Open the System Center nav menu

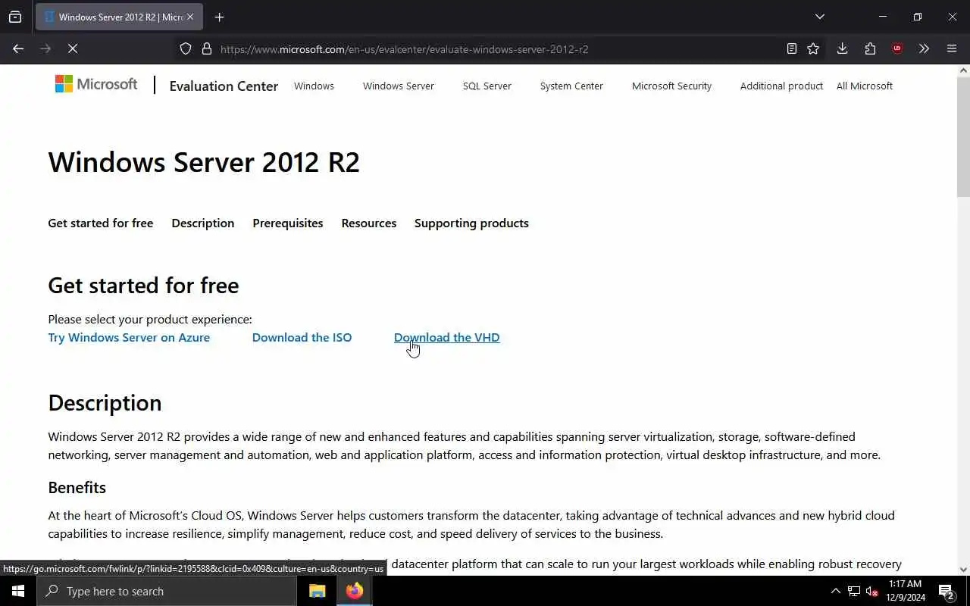click(x=571, y=86)
